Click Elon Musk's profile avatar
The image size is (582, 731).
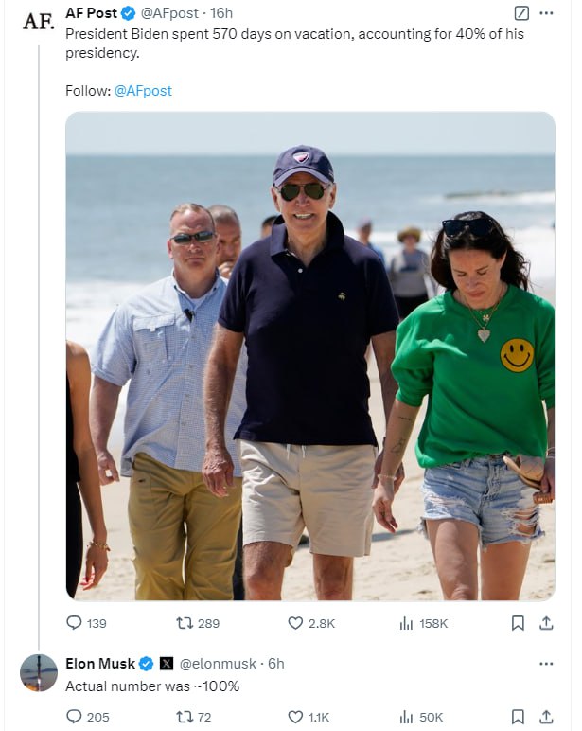point(39,672)
